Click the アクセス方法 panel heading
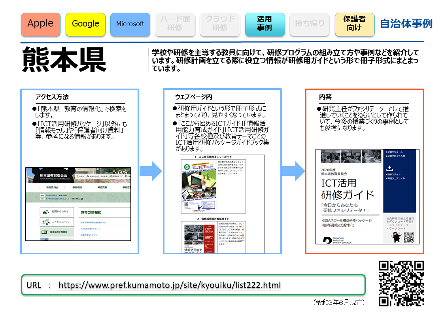 click(x=52, y=97)
